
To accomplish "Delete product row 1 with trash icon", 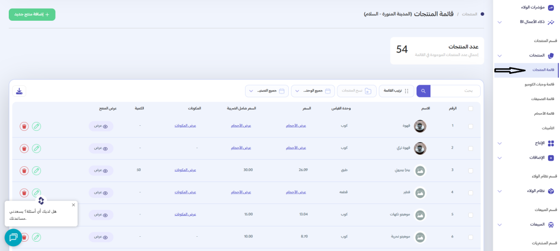I will (24, 126).
